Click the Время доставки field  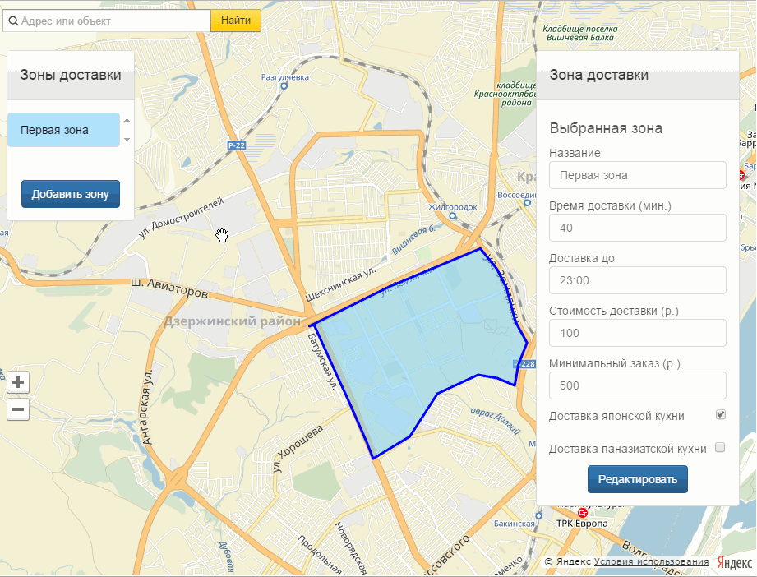click(x=637, y=228)
